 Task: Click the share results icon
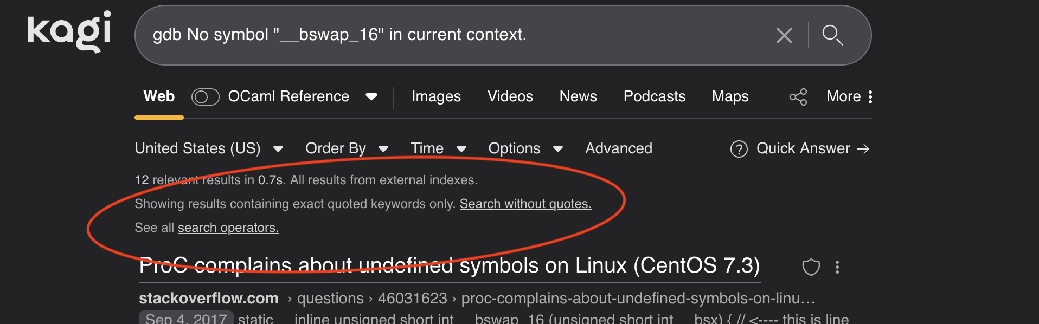click(798, 97)
